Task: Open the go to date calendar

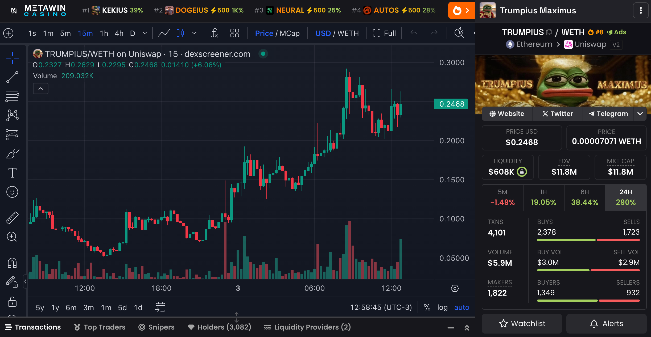Action: [160, 307]
